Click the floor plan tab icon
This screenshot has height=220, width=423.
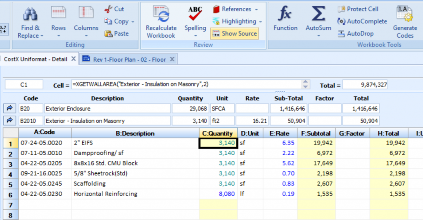(86, 59)
